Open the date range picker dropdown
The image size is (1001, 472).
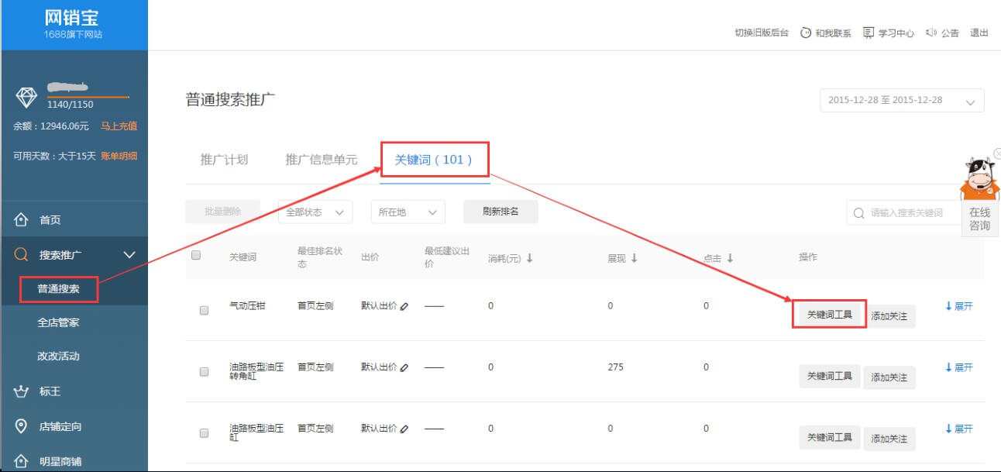(902, 101)
